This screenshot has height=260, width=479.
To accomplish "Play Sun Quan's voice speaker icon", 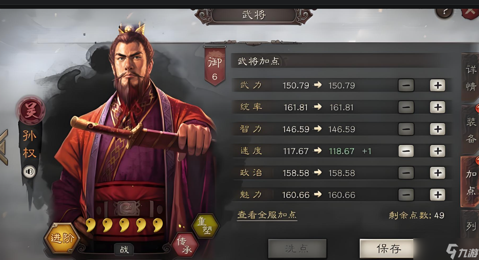I will point(29,172).
